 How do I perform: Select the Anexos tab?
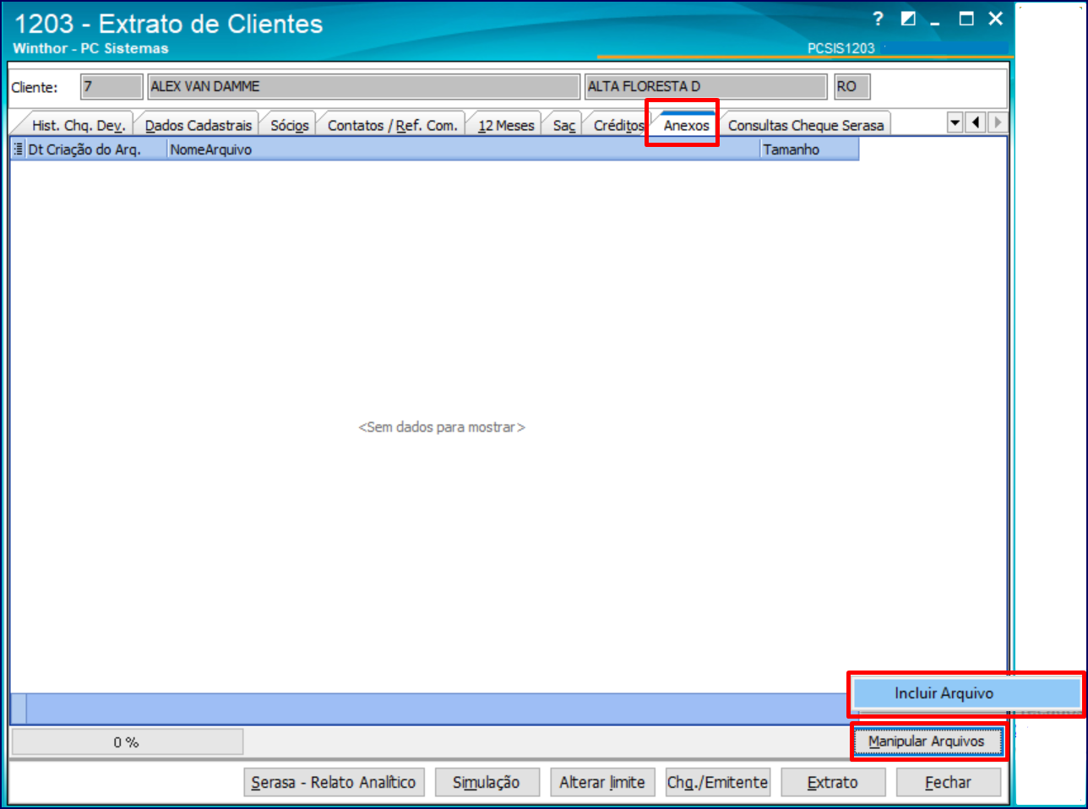click(x=686, y=125)
